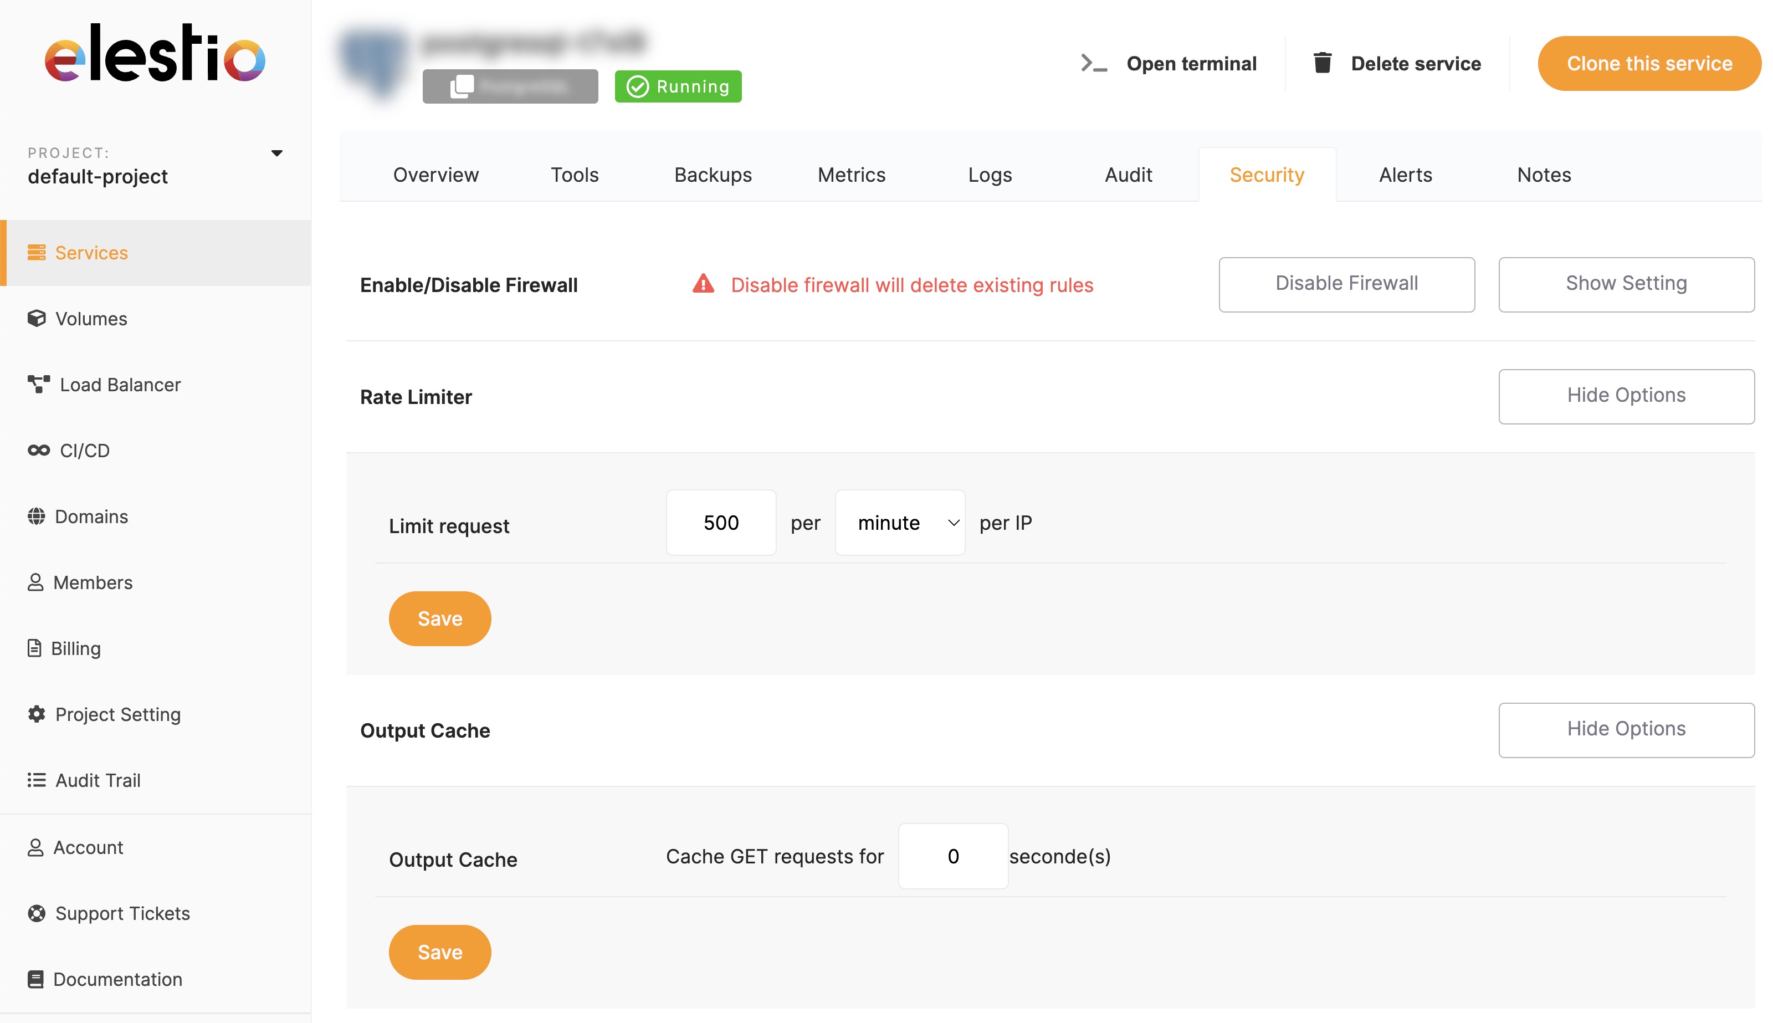The height and width of the screenshot is (1023, 1773).
Task: Disable the firewall
Action: click(x=1346, y=284)
